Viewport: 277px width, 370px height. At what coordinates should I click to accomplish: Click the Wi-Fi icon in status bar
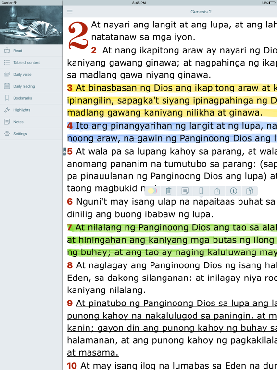click(15, 3)
